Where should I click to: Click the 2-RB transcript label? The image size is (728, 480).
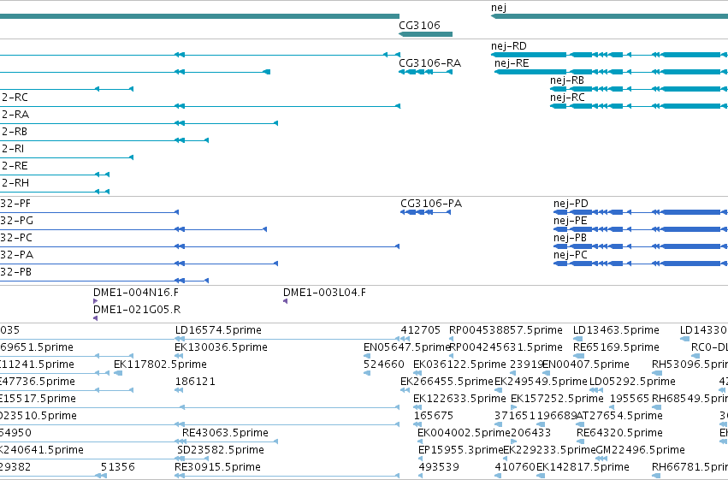pos(15,132)
